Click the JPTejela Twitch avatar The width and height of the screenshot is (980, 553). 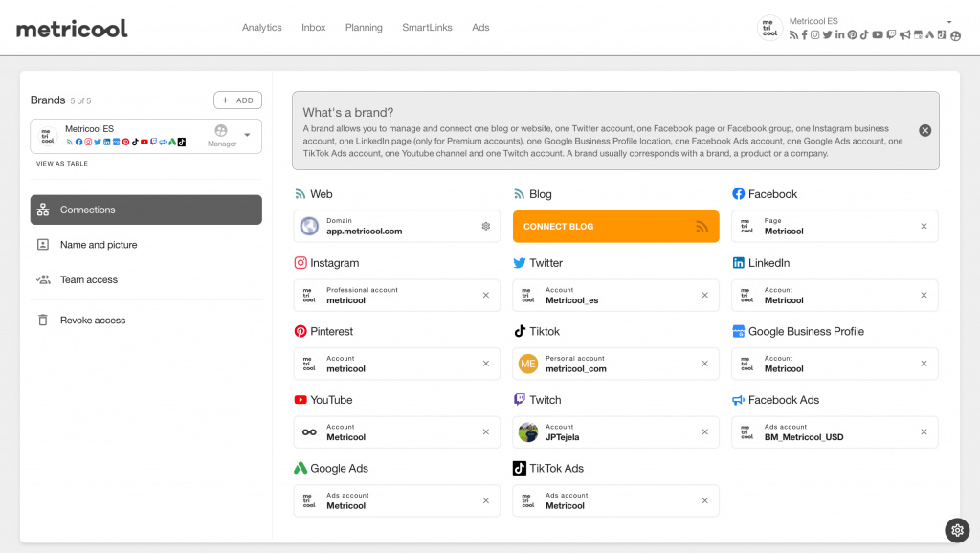click(x=528, y=431)
